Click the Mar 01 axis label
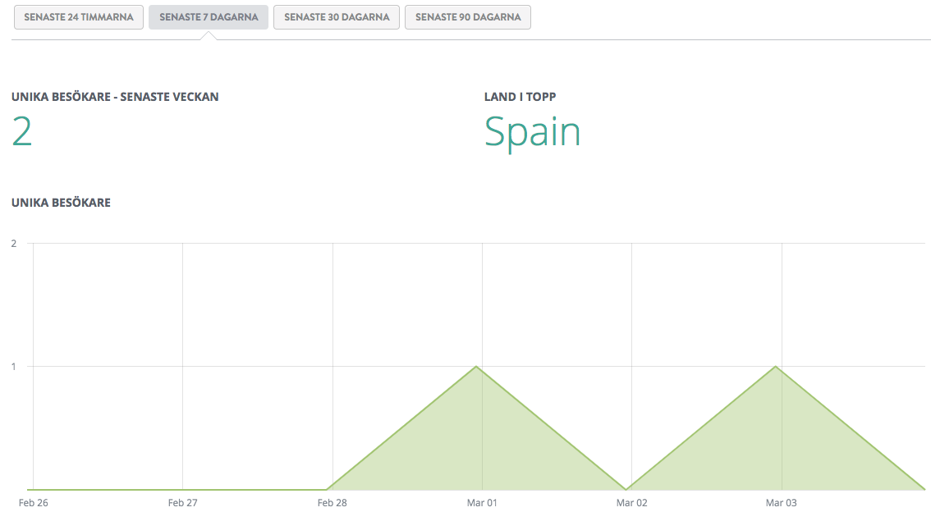931x512 pixels. (482, 502)
